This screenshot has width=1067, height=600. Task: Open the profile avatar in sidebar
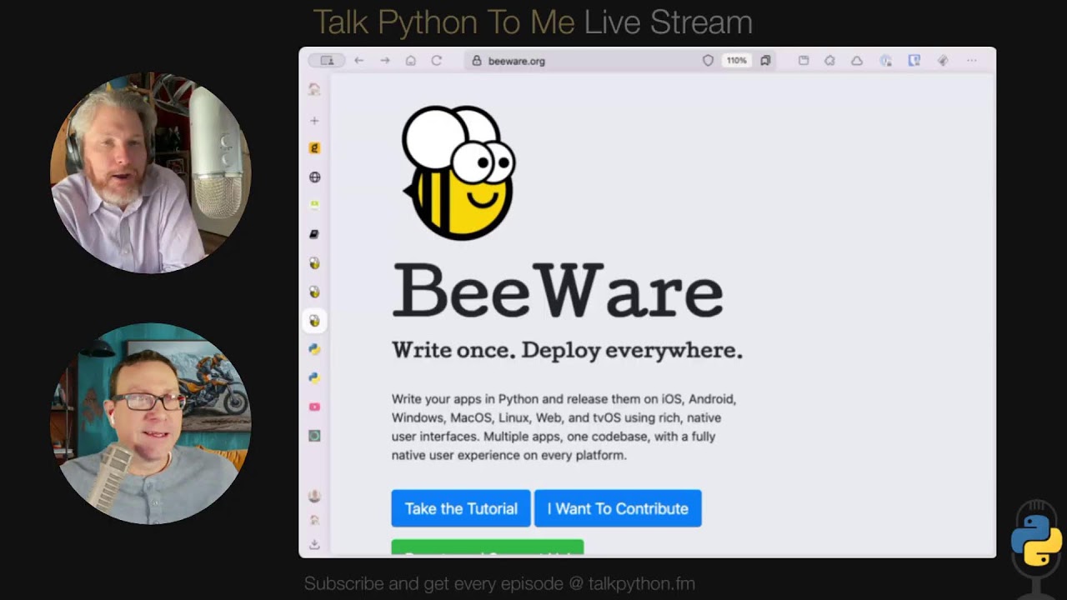point(314,496)
